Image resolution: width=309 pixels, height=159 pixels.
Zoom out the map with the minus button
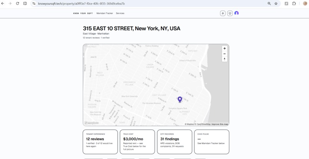(224, 54)
